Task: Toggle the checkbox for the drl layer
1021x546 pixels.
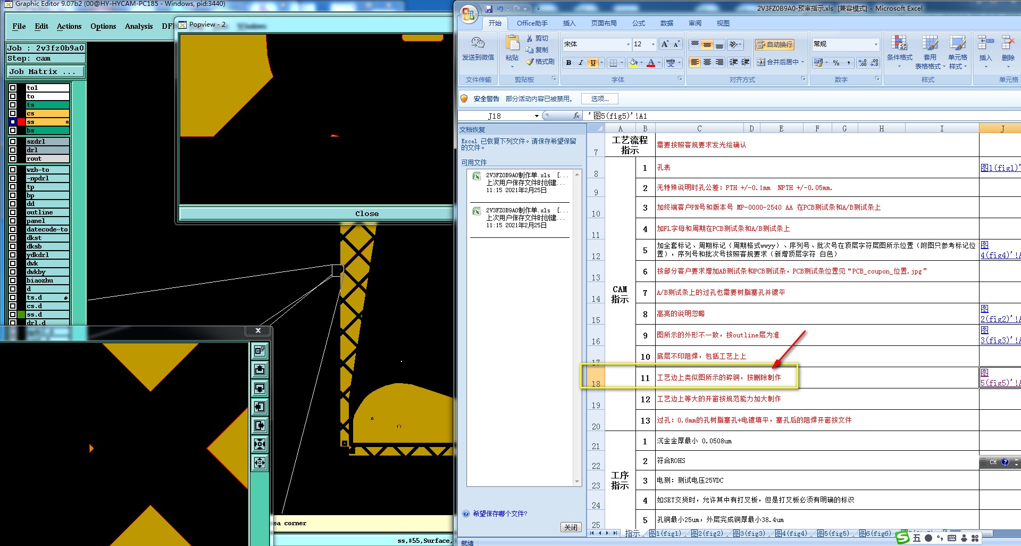Action: [x=13, y=150]
